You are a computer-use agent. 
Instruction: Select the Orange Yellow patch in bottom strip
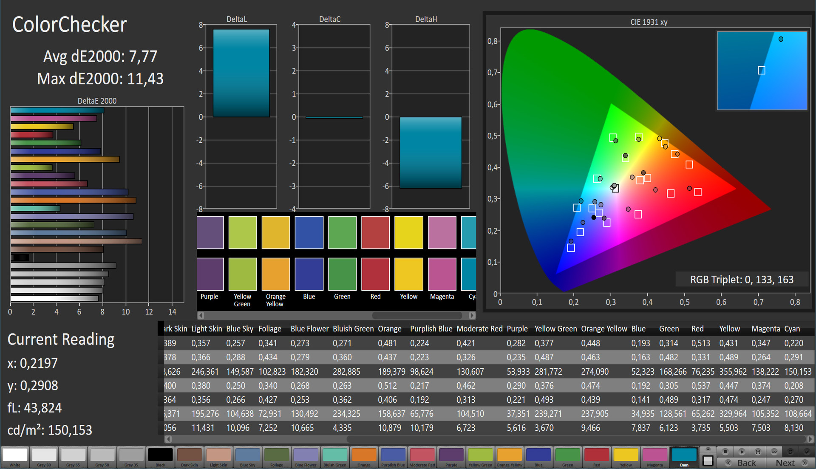click(x=510, y=457)
